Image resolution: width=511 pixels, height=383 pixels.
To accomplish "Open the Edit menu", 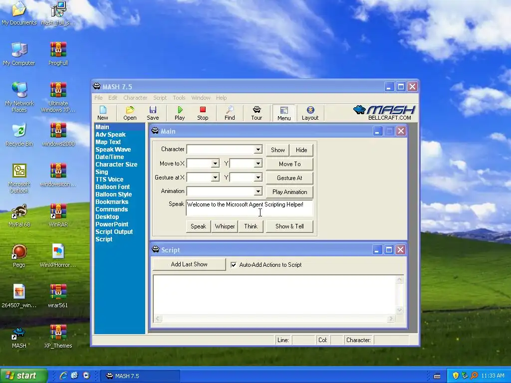I will tap(113, 98).
